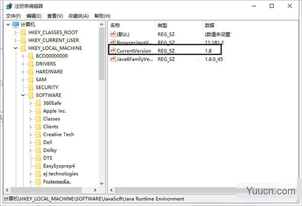Click the CurrentVersion string value icon
This screenshot has height=206, width=302.
[x=113, y=51]
